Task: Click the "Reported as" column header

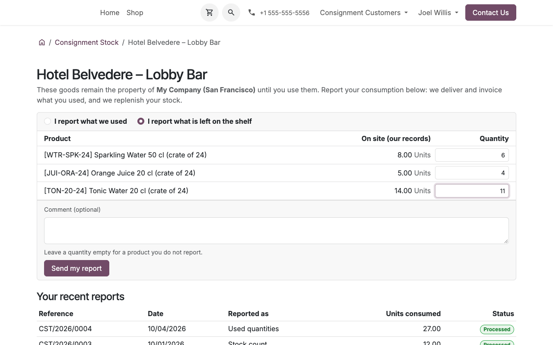Action: coord(248,314)
